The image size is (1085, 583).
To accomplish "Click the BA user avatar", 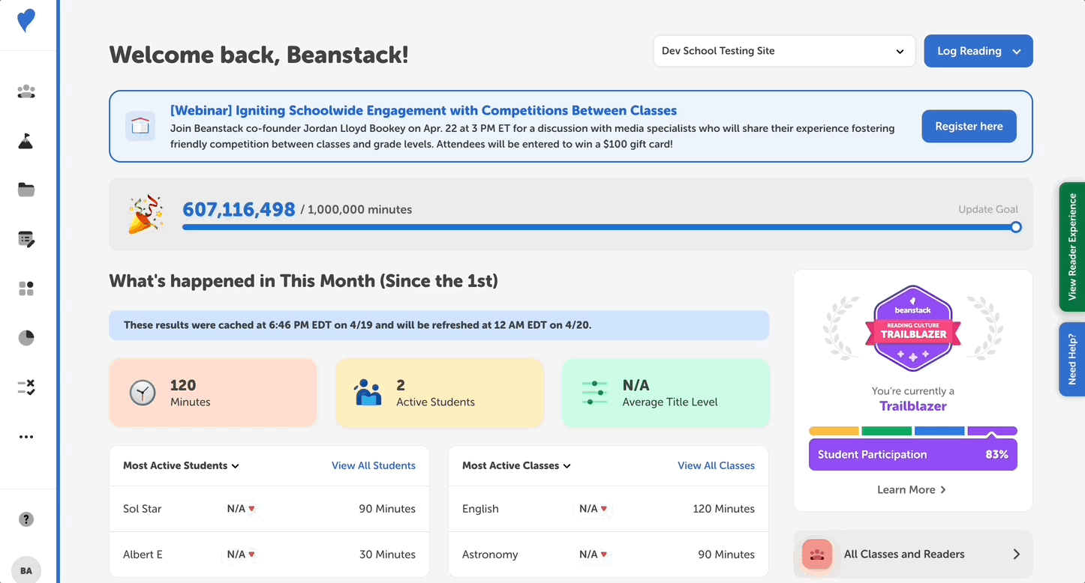I will pyautogui.click(x=26, y=570).
